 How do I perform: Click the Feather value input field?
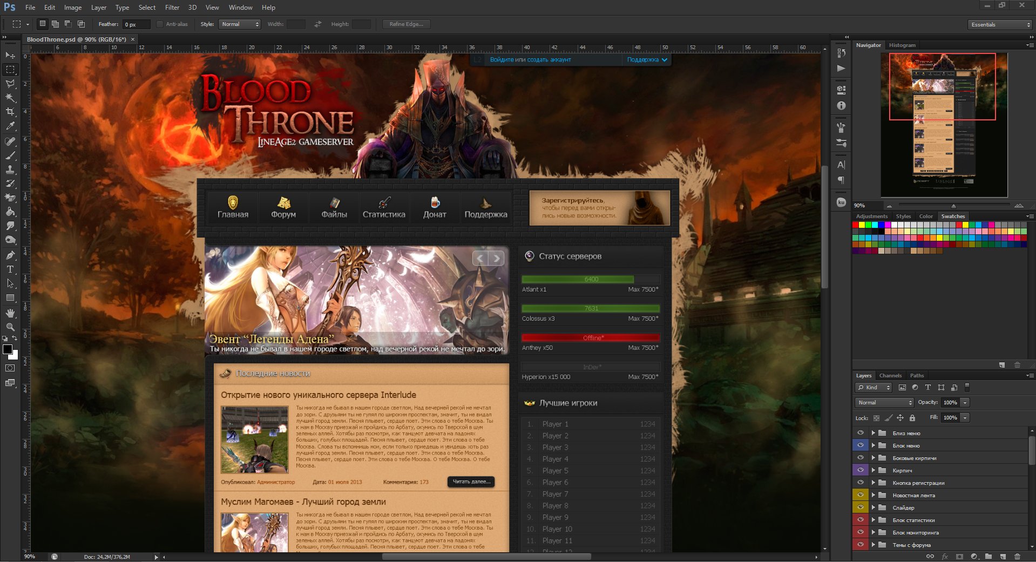tap(137, 24)
